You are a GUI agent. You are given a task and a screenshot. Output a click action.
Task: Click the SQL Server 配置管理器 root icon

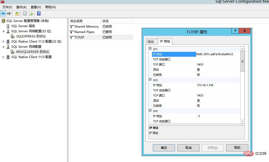(x=3, y=21)
